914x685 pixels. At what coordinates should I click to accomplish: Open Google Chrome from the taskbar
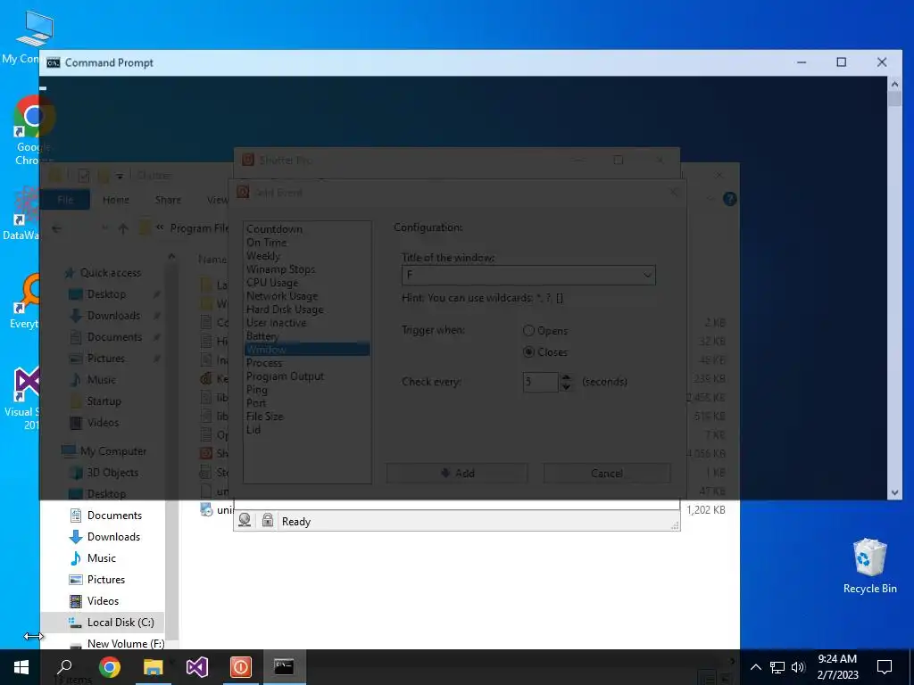click(109, 667)
